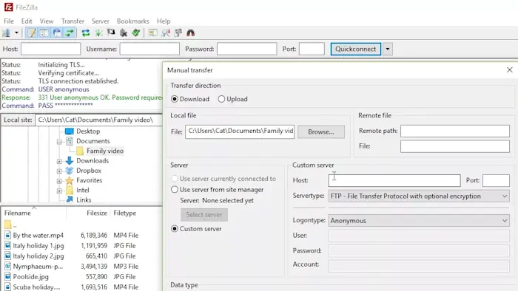Open the Site Manager dropdown arrow
Image resolution: width=518 pixels, height=291 pixels.
coord(16,33)
